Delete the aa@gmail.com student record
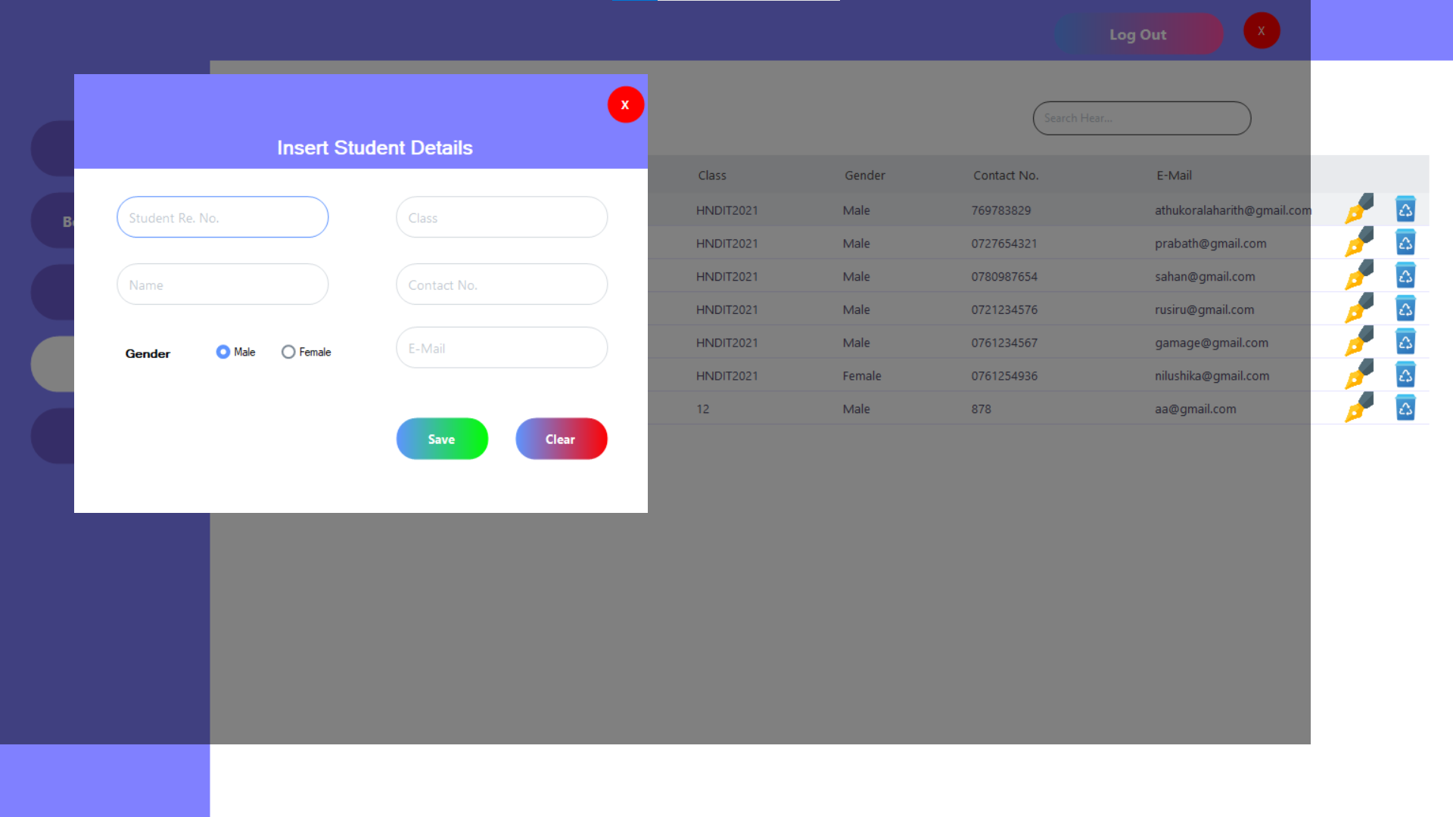Screen dimensions: 1453x817 click(x=1405, y=408)
